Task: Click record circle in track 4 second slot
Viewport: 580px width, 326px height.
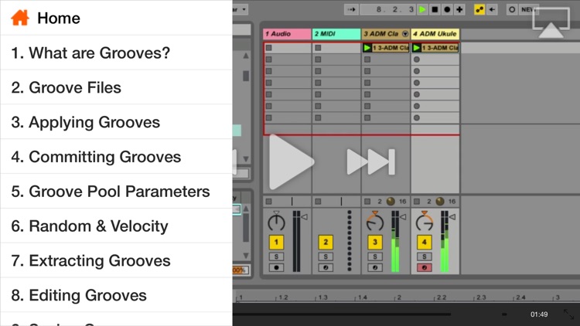Action: click(x=417, y=59)
